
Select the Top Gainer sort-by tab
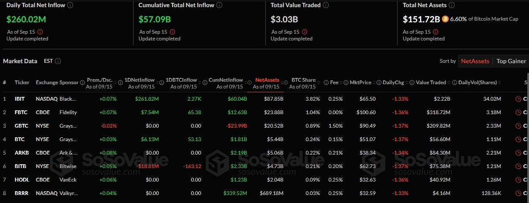(x=511, y=61)
